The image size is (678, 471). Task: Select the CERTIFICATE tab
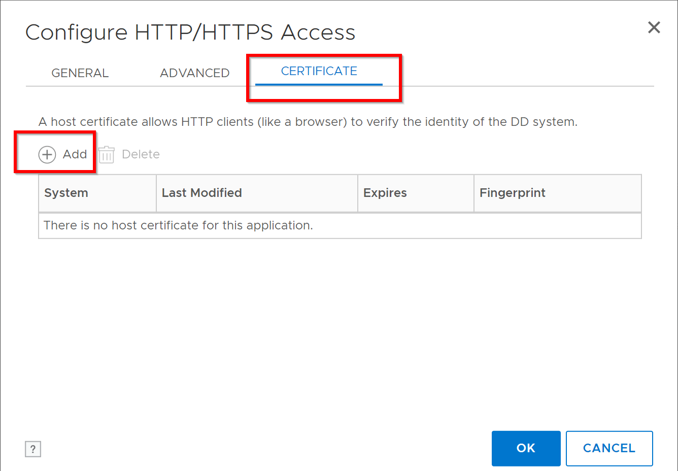319,71
